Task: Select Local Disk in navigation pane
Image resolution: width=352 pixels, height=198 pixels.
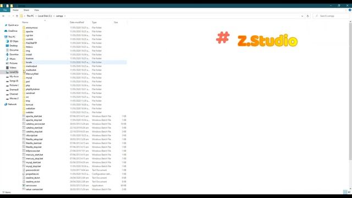Action: (12, 72)
